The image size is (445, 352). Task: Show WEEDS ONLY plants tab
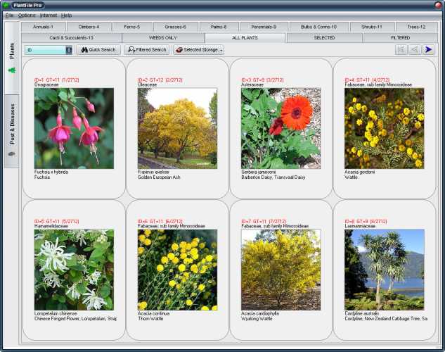tap(163, 37)
